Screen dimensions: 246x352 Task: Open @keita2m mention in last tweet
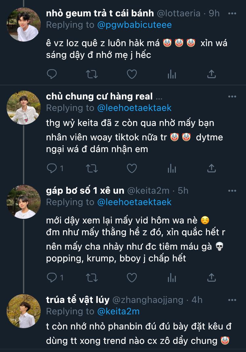(x=118, y=311)
